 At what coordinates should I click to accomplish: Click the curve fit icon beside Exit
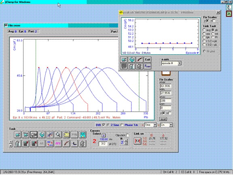tap(140, 60)
